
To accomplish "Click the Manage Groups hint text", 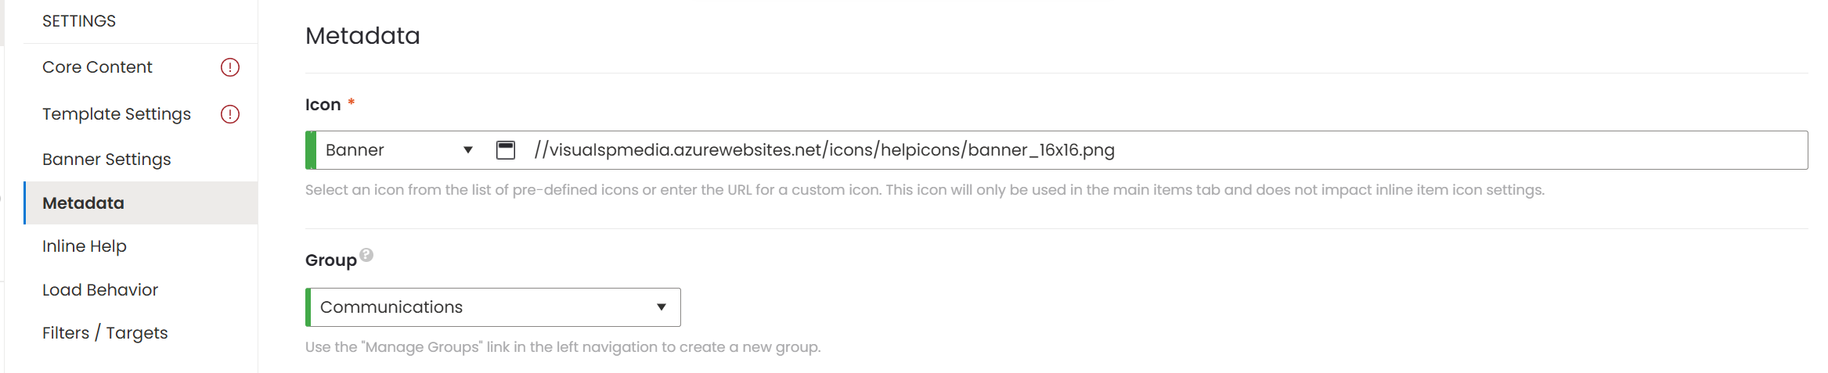I will 563,347.
